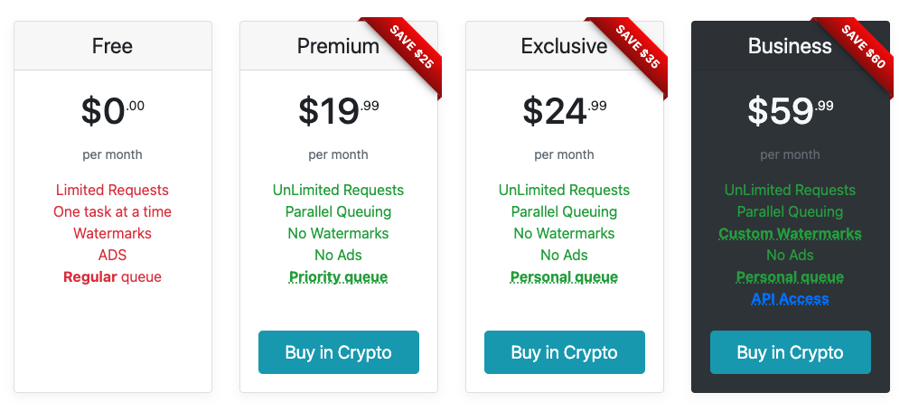Click Priority queue in the Premium plan
The width and height of the screenshot is (909, 411).
pos(338,277)
